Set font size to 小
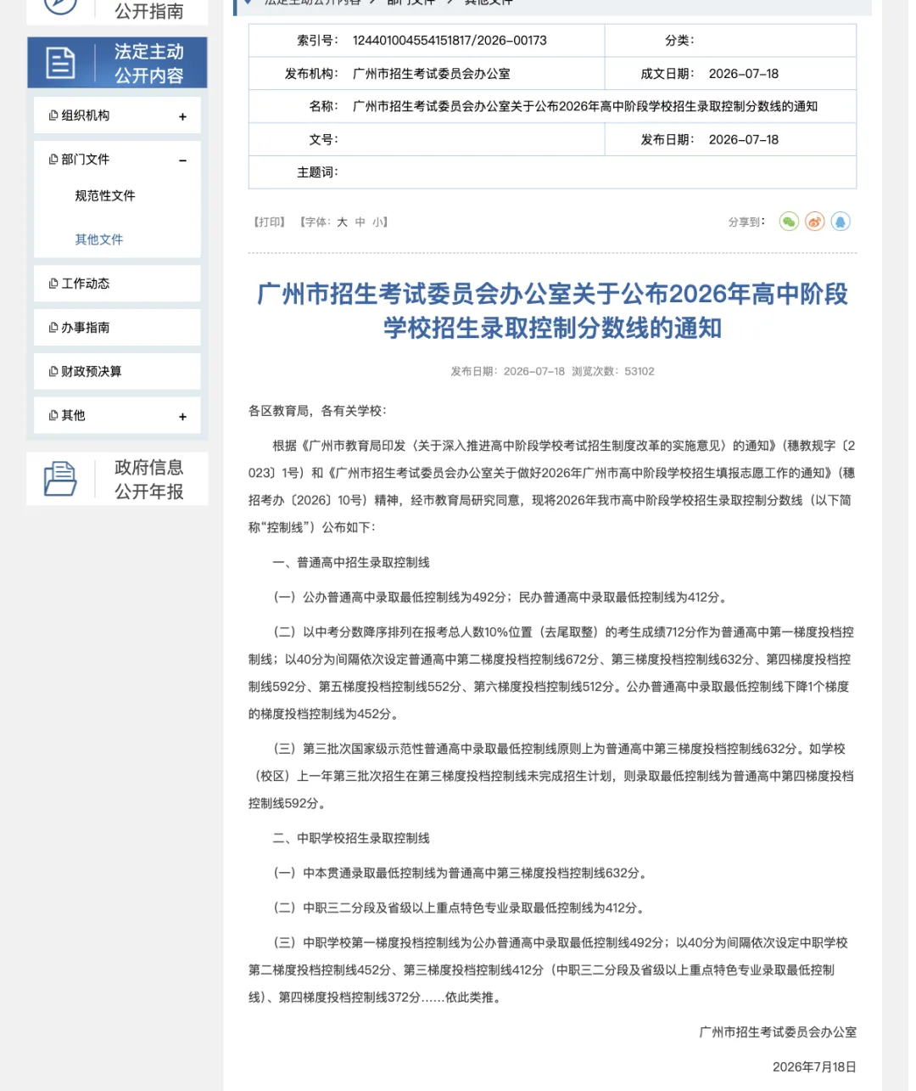Image resolution: width=916 pixels, height=1091 pixels. point(377,222)
